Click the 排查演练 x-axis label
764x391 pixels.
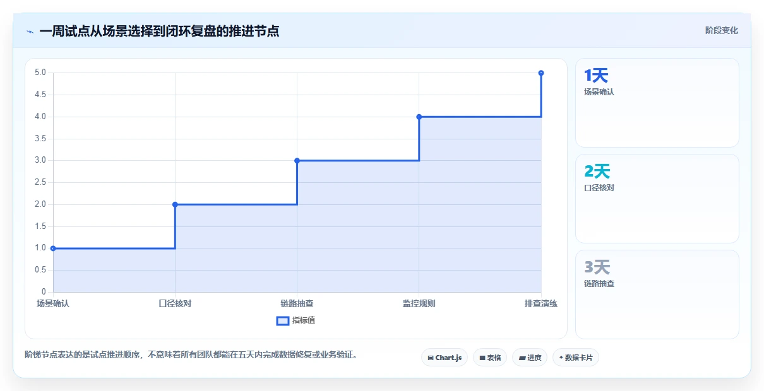point(541,303)
